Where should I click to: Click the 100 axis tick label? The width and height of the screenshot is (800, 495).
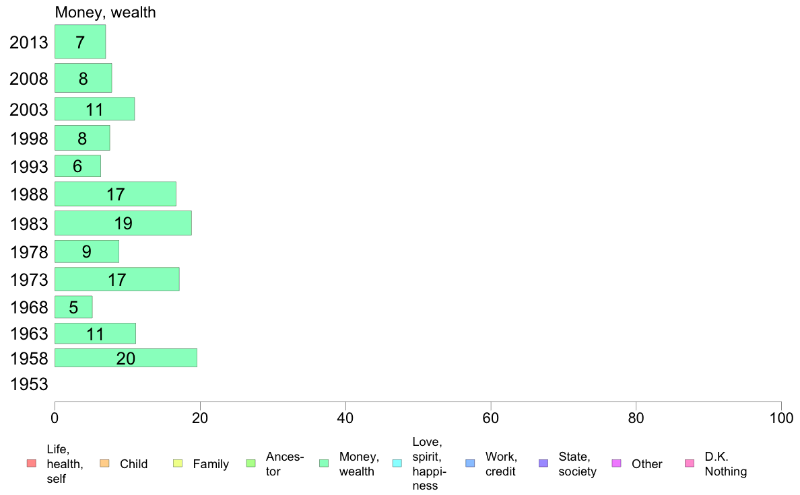(780, 418)
